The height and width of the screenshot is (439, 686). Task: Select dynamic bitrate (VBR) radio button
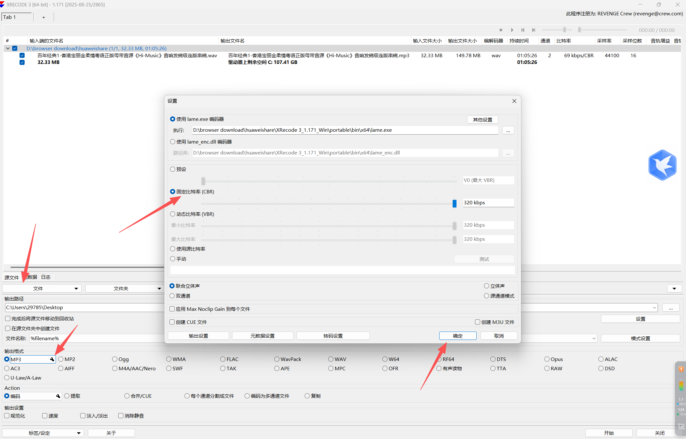(173, 214)
